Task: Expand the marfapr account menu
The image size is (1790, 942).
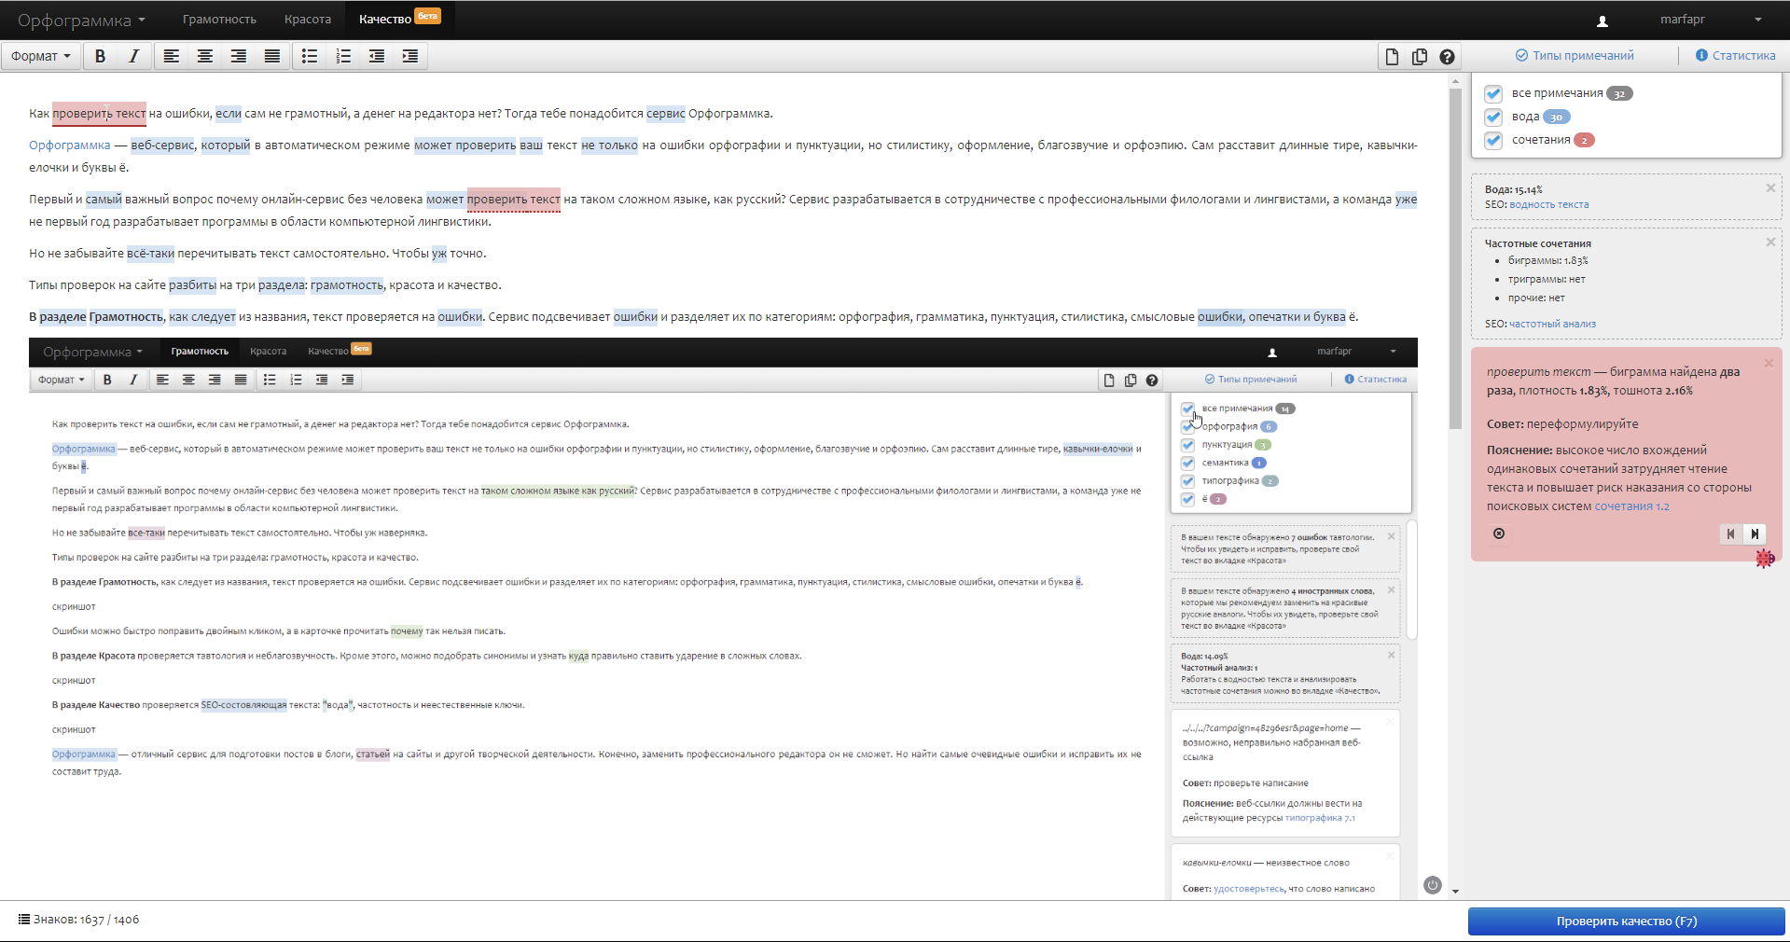Action: (x=1711, y=20)
